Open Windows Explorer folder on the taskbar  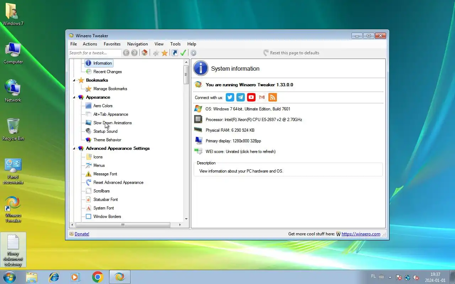click(32, 277)
